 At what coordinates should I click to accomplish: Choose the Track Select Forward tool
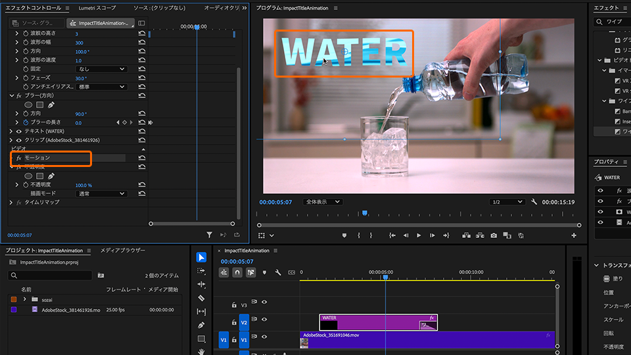[x=201, y=271]
